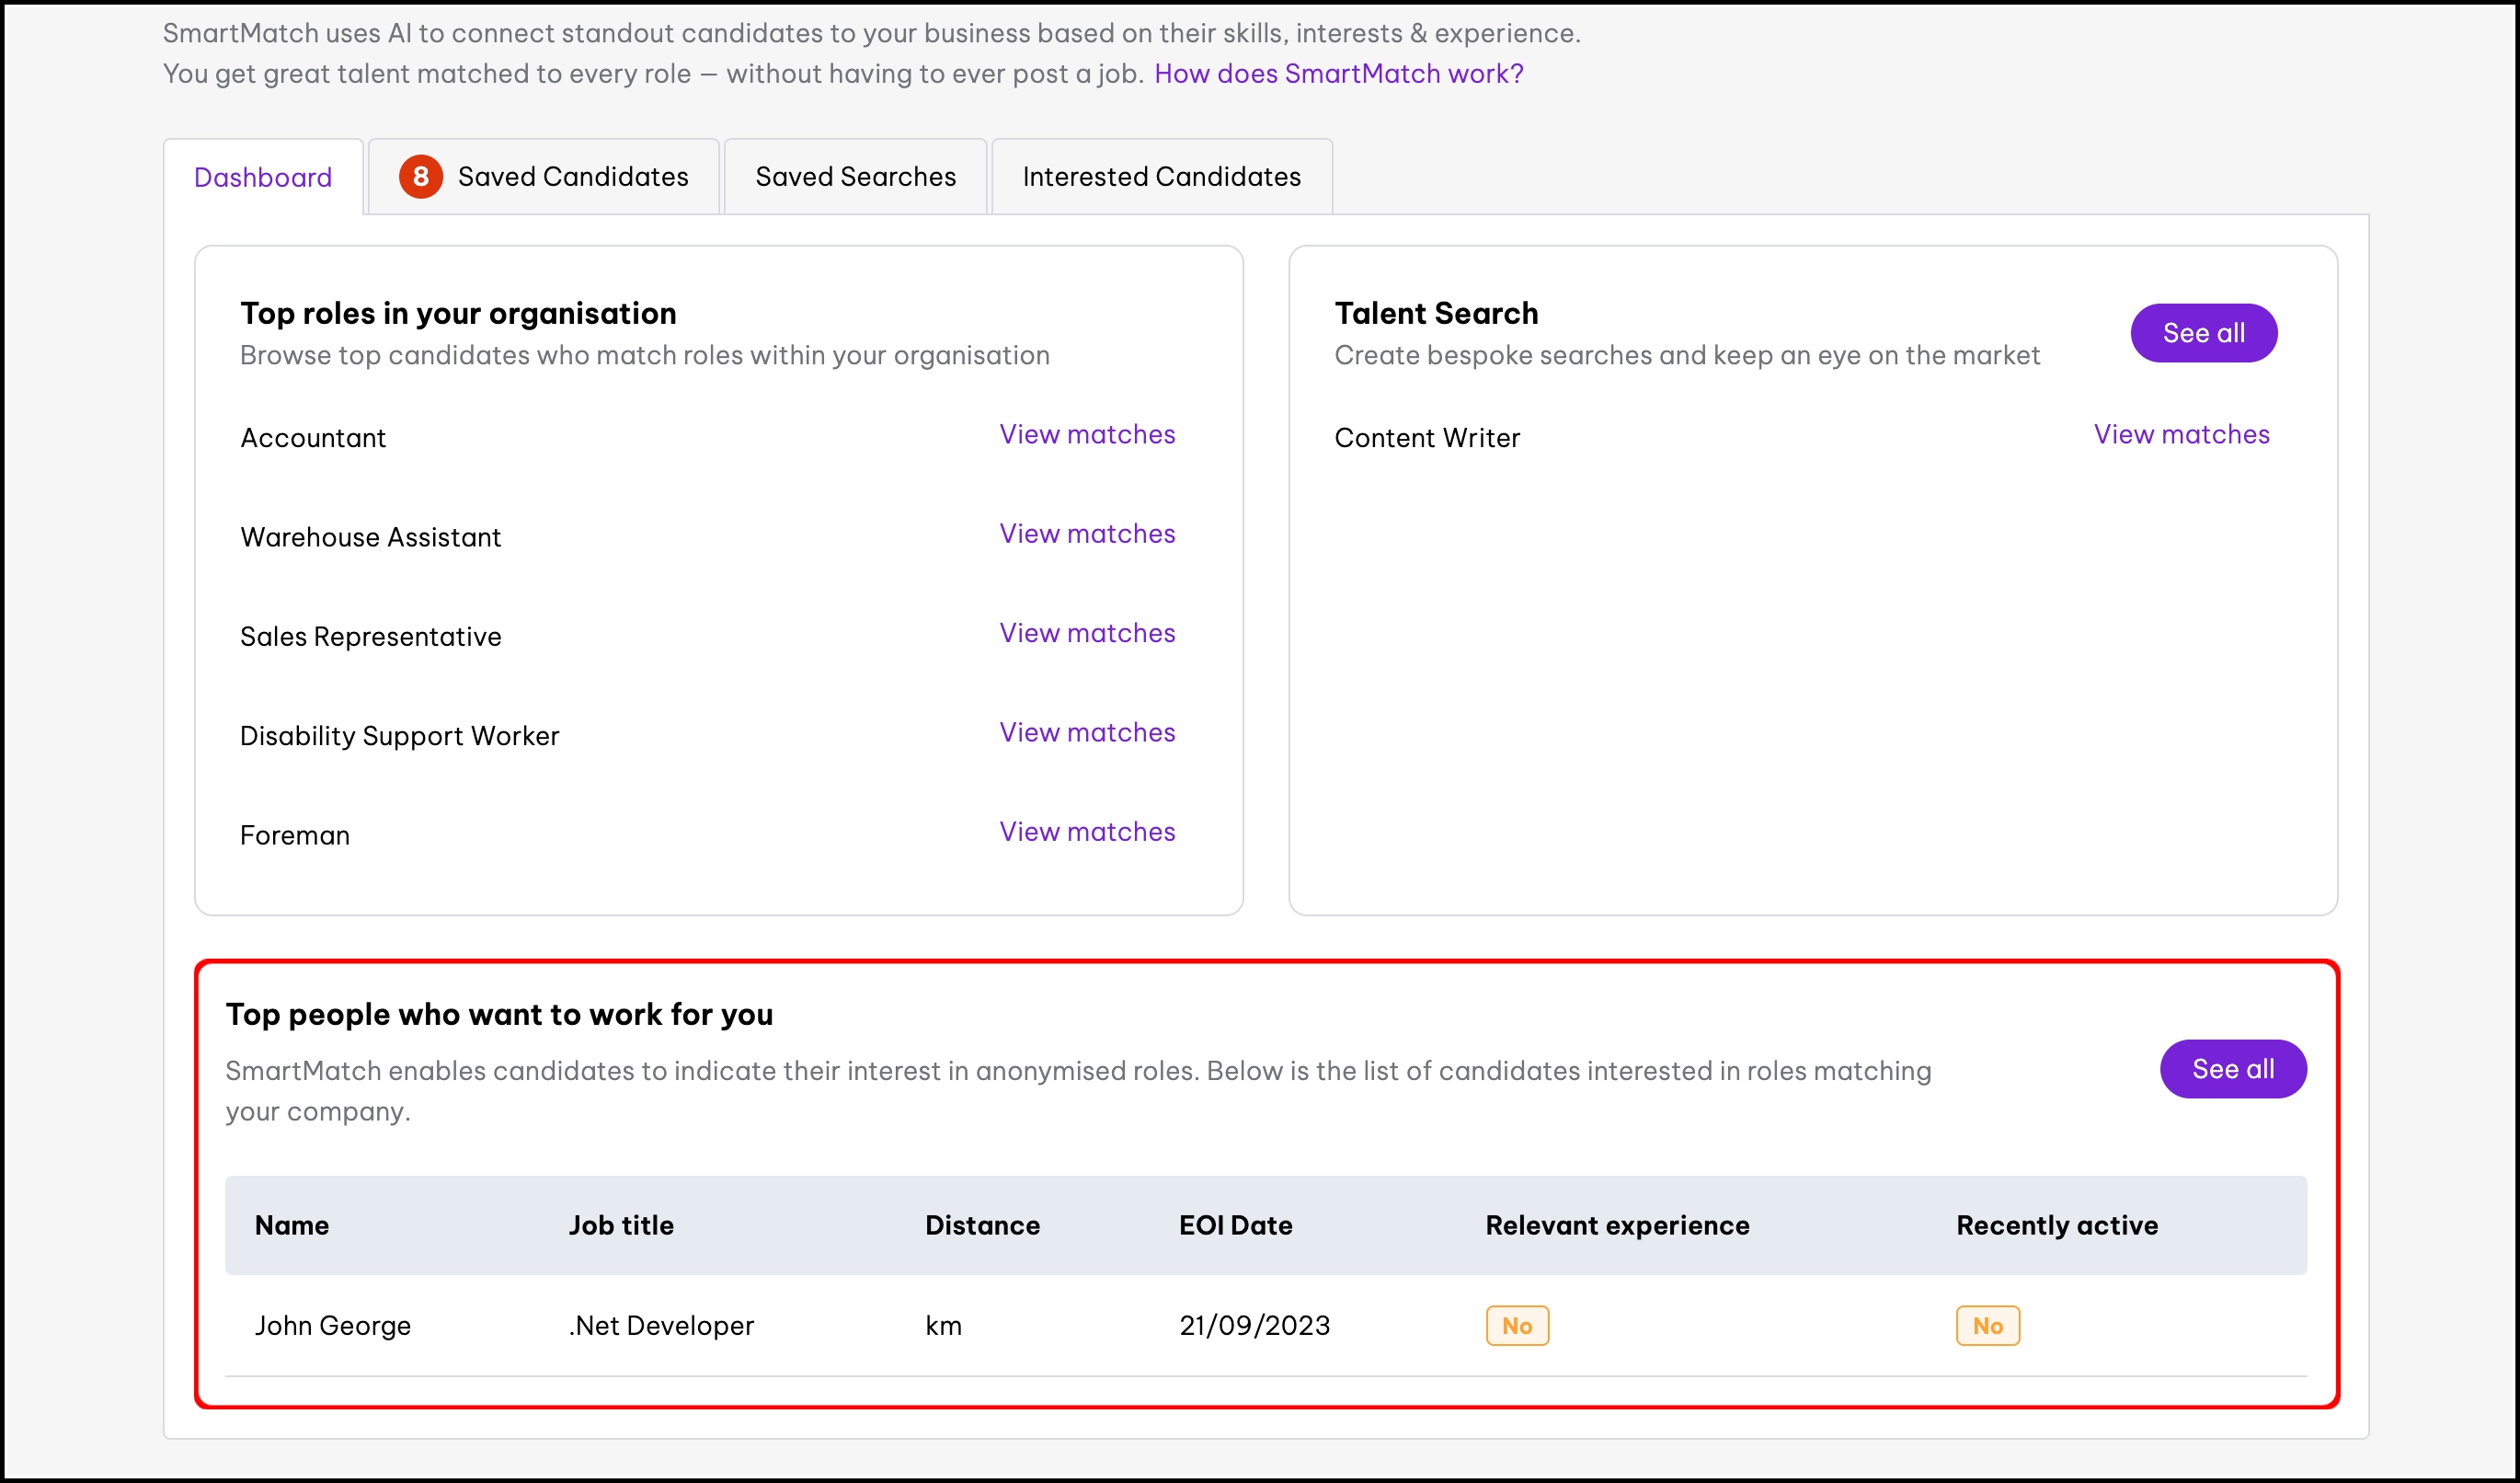
Task: Click Relevant experience 'No' badge
Action: tap(1516, 1326)
